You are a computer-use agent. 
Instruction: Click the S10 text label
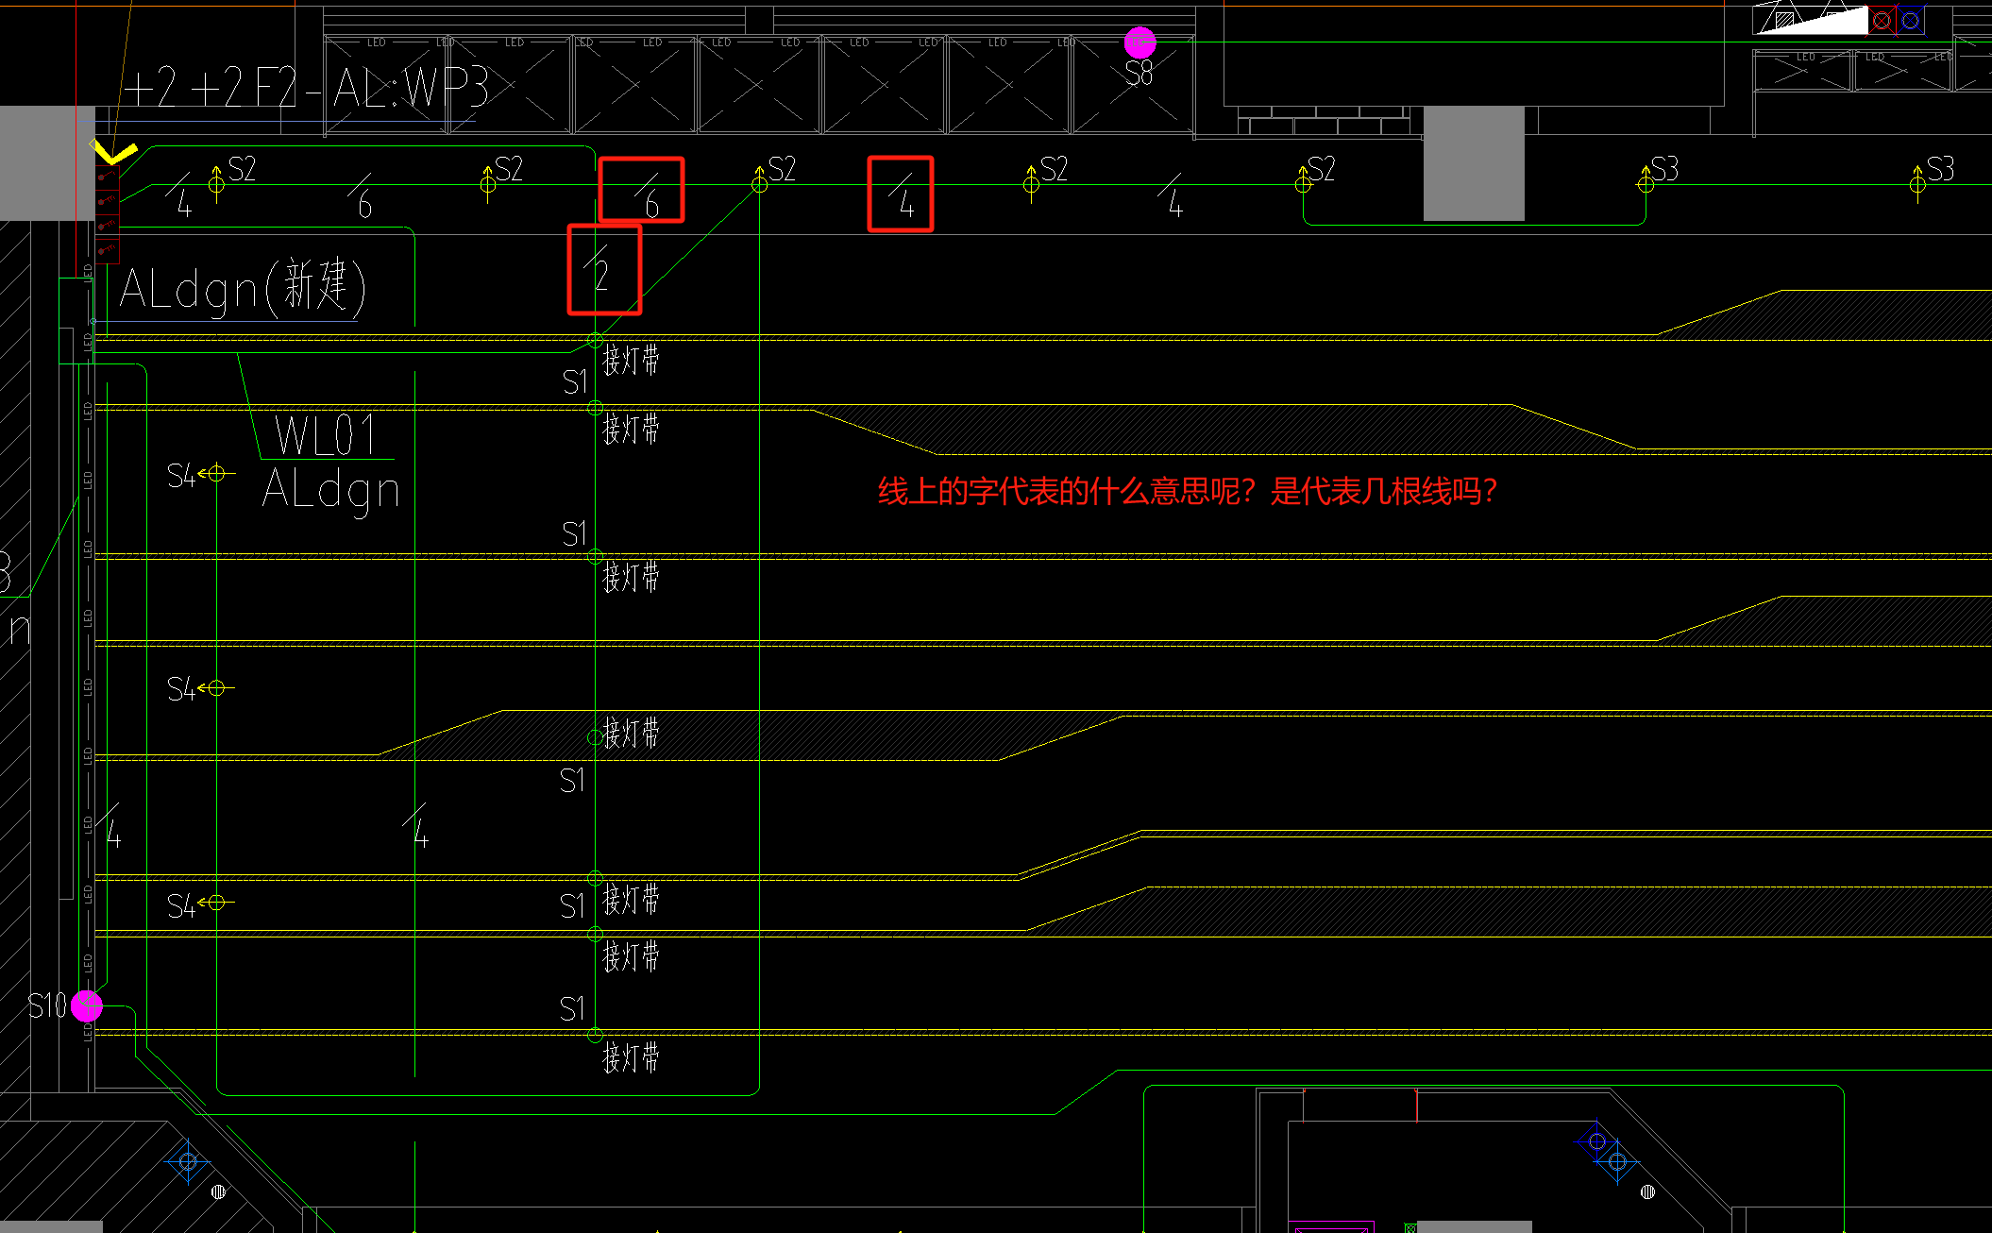[x=47, y=1005]
